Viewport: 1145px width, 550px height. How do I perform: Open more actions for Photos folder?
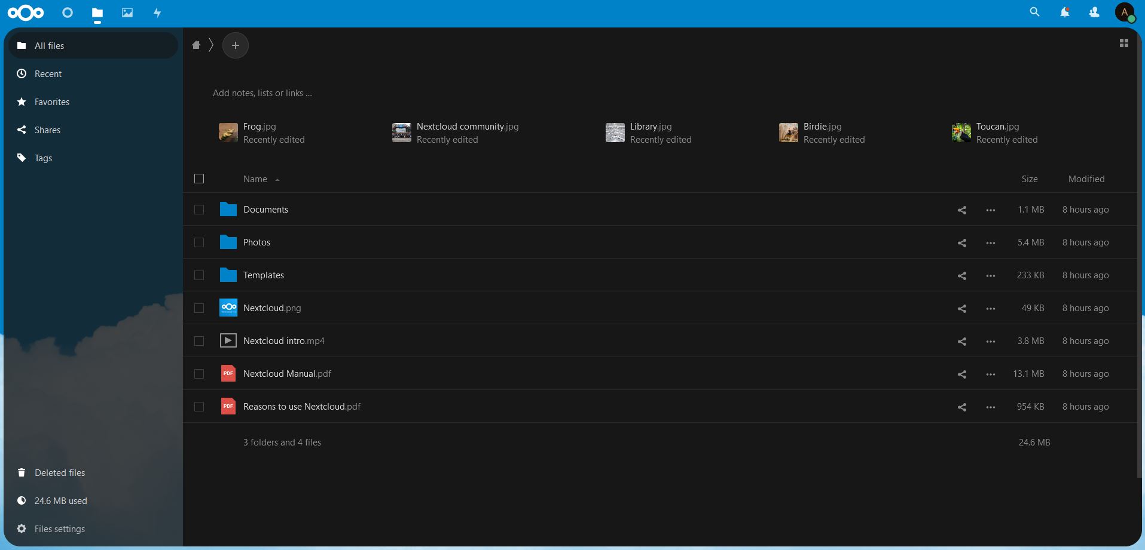[991, 243]
